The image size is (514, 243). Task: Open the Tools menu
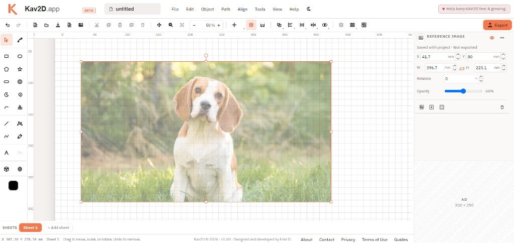260,9
